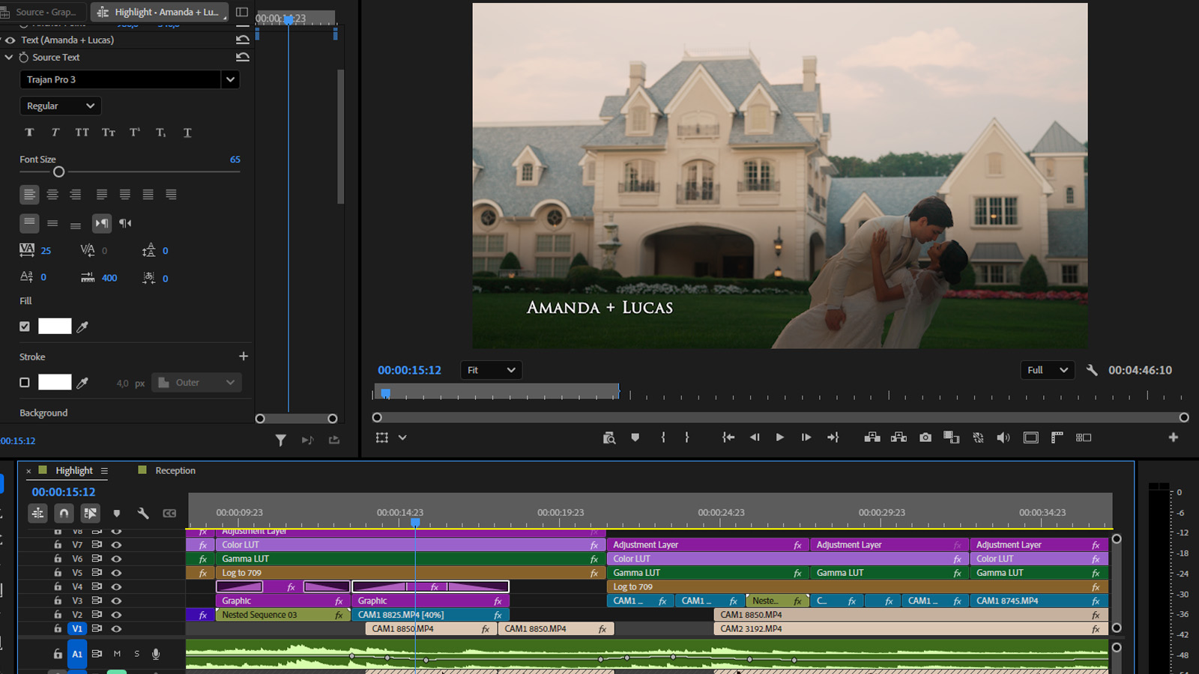Pick Fill color with eyedropper
1199x674 pixels.
coord(82,327)
